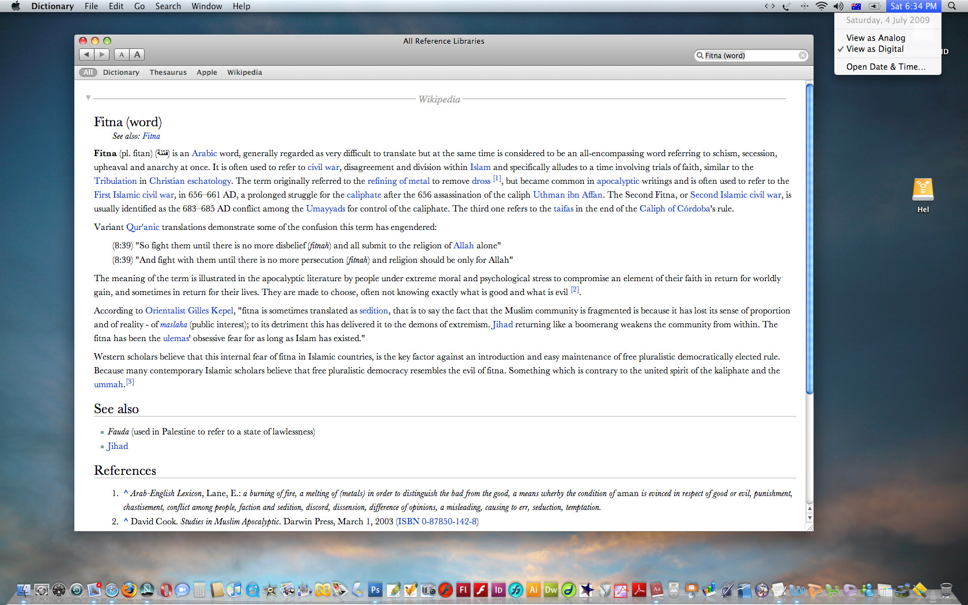Open the Bluetooth status menu

(x=804, y=6)
